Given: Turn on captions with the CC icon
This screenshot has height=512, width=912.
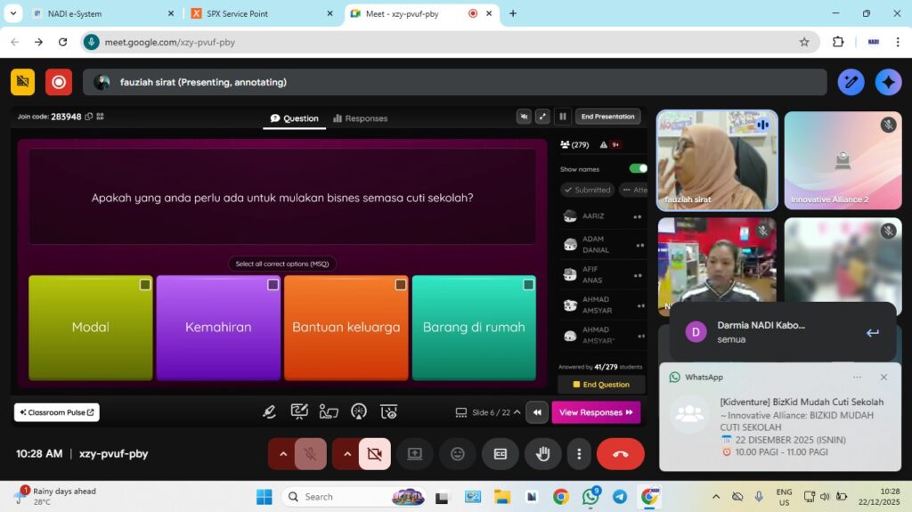Looking at the screenshot, I should [501, 453].
